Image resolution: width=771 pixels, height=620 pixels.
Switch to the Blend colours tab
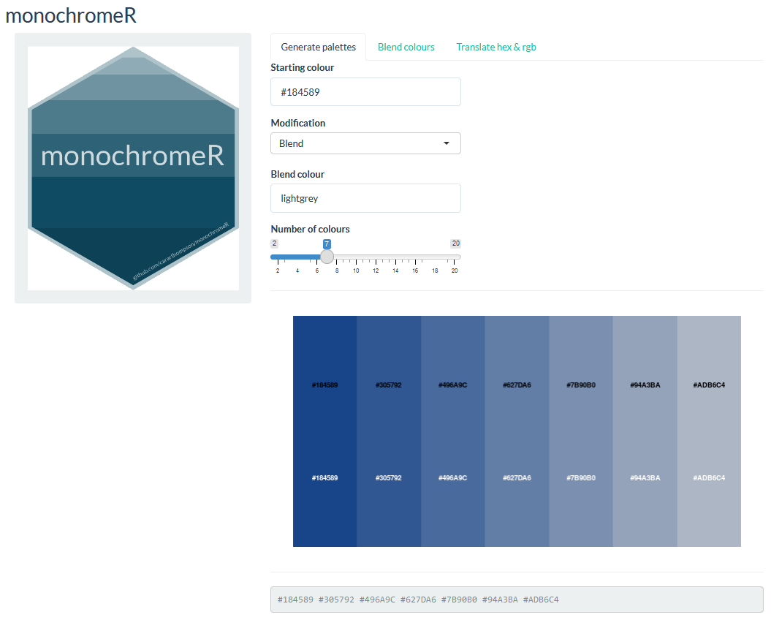(x=406, y=47)
